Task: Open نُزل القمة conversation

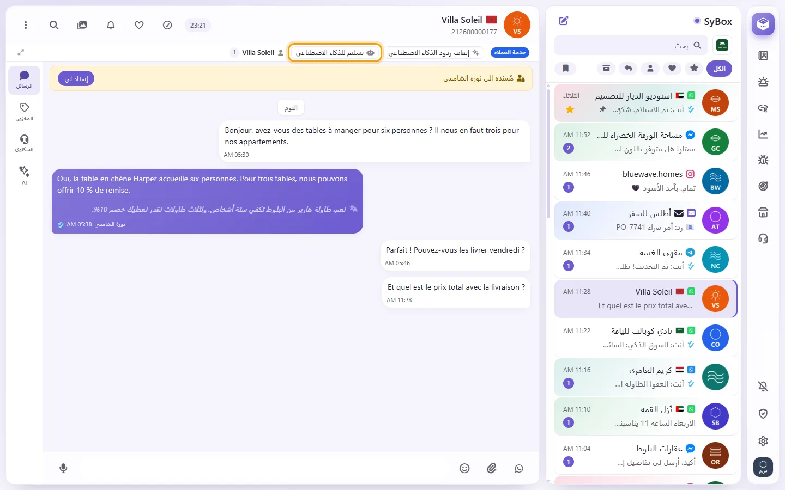Action: (x=646, y=416)
